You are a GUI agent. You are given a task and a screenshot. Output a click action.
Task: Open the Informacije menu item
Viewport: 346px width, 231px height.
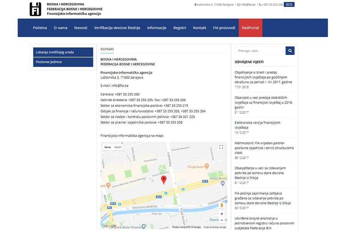click(157, 28)
